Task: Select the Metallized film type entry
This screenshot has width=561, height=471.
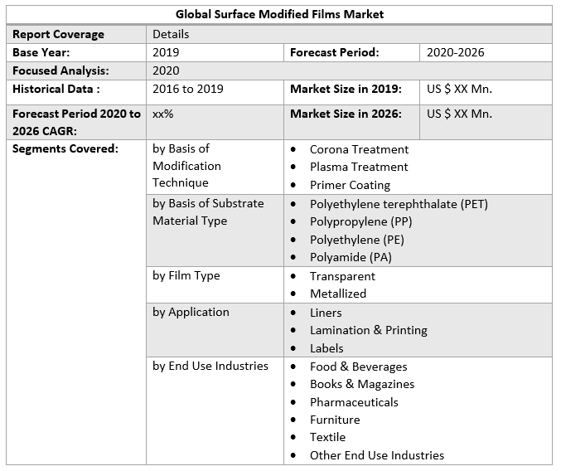Action: click(x=337, y=294)
